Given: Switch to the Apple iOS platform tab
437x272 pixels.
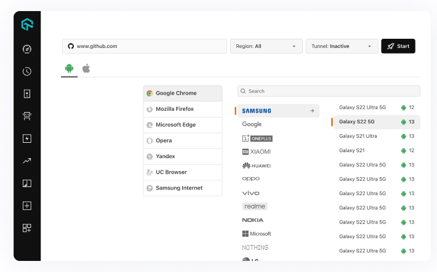Looking at the screenshot, I should [x=86, y=68].
